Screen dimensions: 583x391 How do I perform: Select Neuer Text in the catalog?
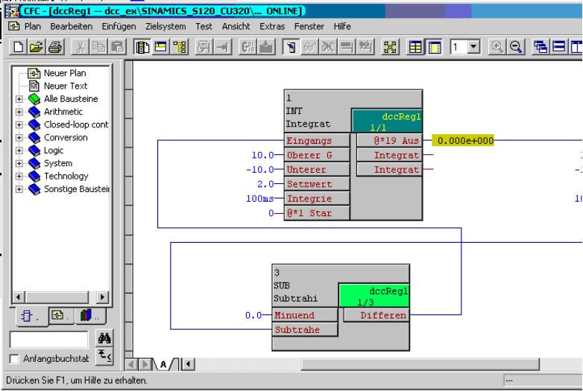click(x=66, y=86)
